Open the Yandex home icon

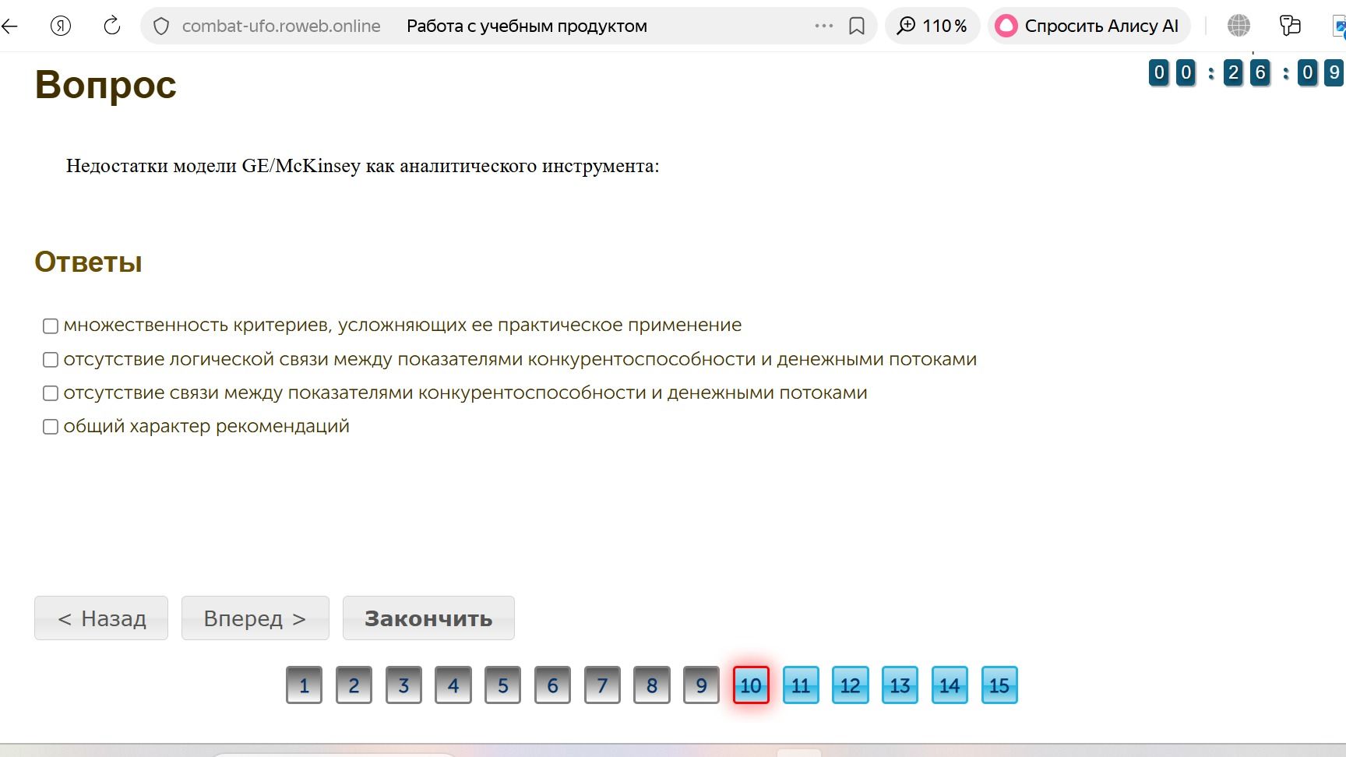(61, 26)
